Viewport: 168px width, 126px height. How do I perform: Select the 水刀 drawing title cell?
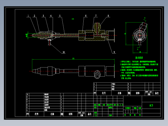coord(151,105)
